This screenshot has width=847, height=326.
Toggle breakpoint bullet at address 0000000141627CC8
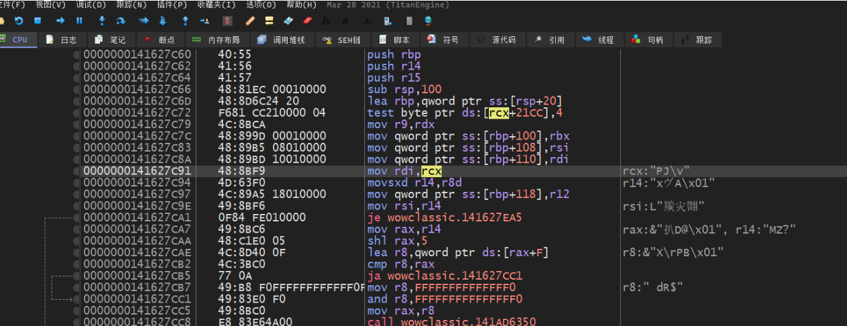tap(76, 321)
